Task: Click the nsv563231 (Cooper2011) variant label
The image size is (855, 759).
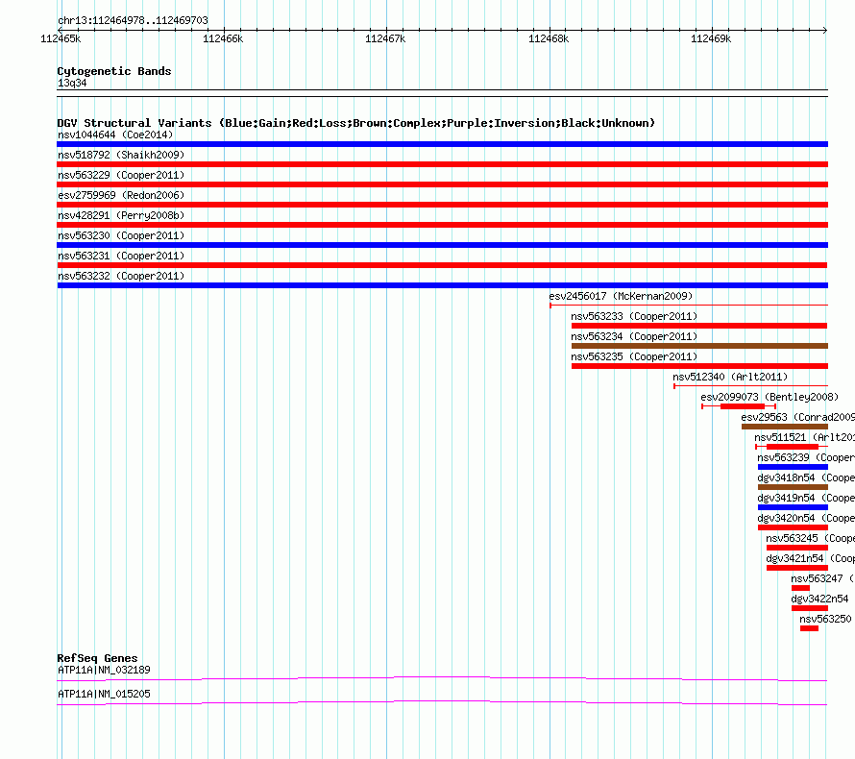Action: coord(121,256)
